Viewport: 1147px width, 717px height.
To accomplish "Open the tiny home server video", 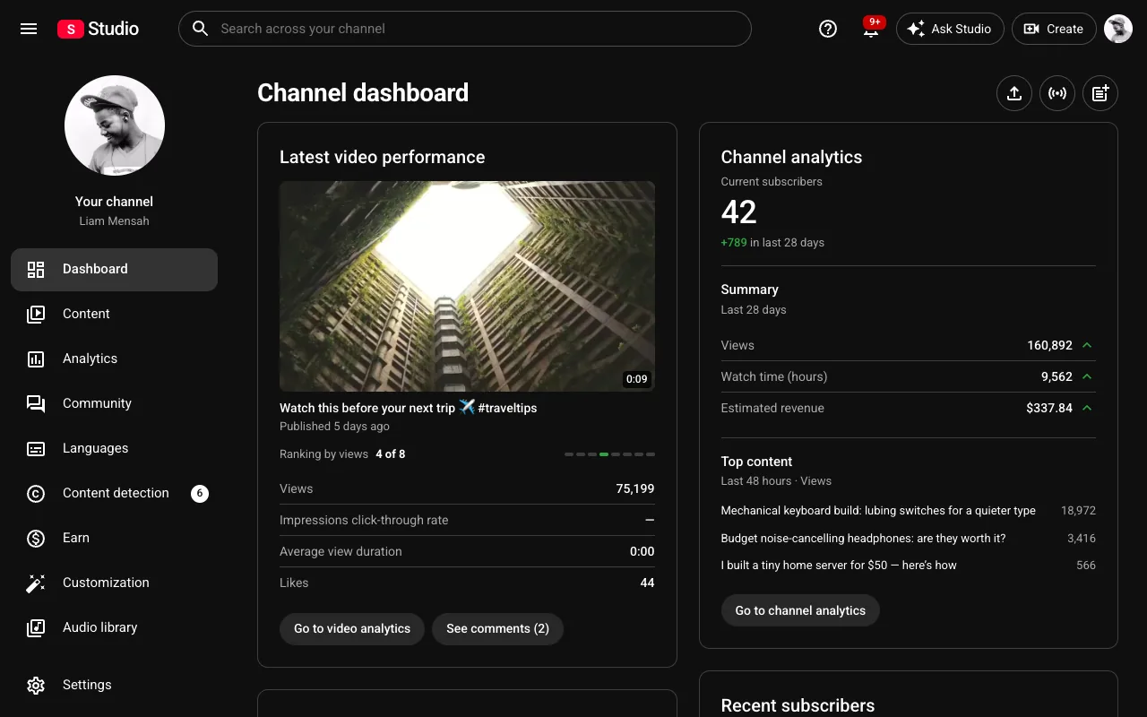I will 839,566.
